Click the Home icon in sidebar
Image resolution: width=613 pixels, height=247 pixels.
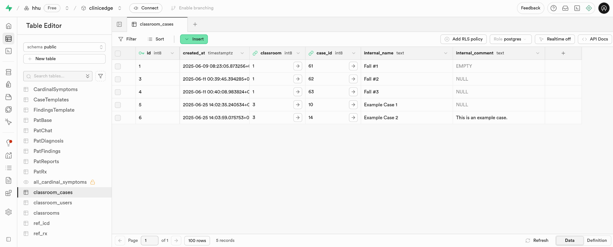(9, 26)
